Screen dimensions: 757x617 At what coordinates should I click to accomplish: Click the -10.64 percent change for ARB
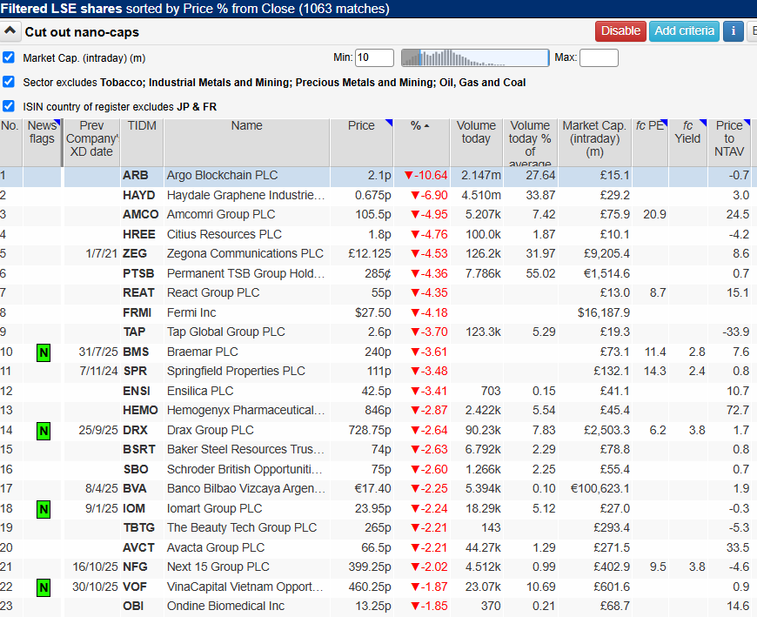click(425, 175)
